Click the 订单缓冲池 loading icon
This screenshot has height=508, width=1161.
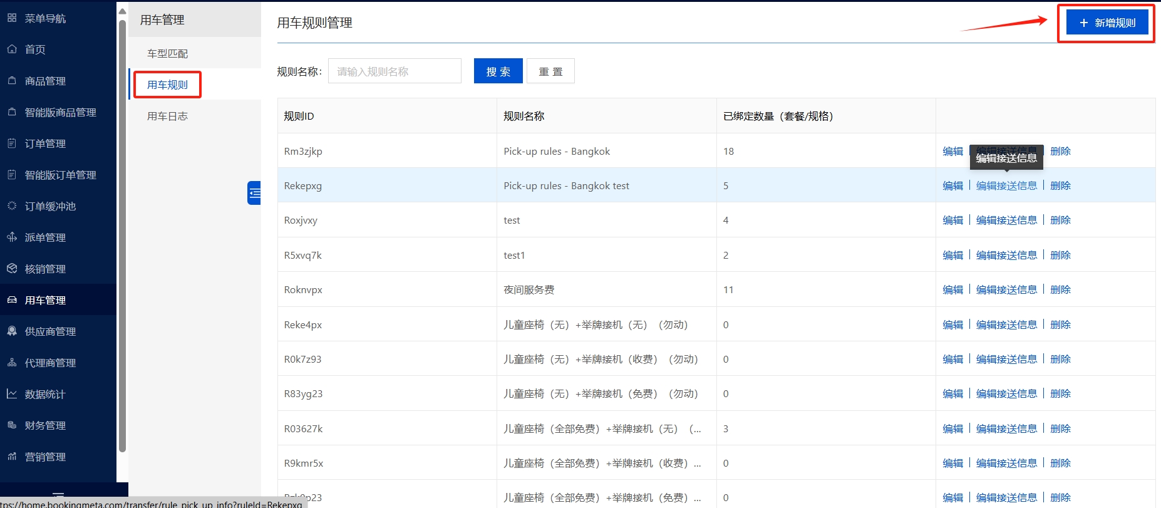[x=12, y=206]
